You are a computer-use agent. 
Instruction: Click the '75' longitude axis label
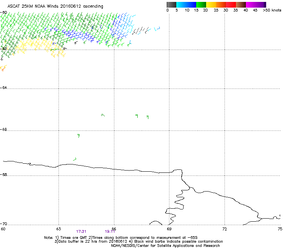tap(280, 229)
